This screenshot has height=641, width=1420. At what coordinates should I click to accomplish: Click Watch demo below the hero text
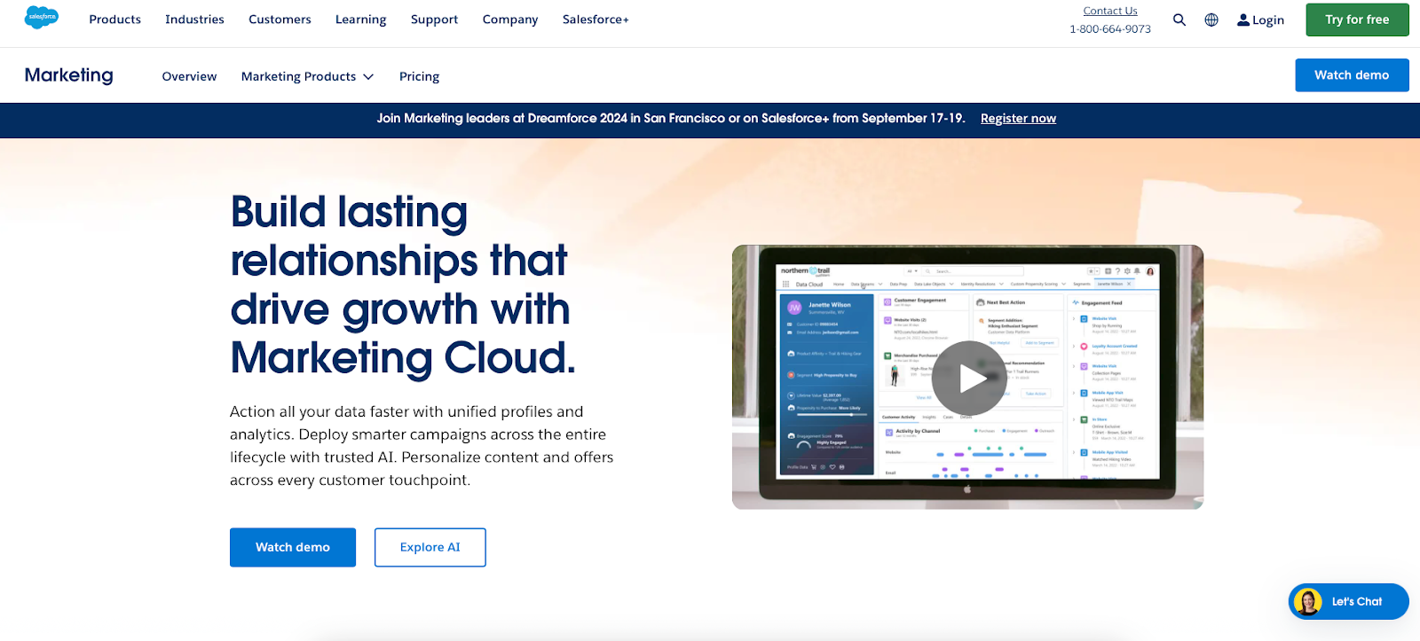[293, 548]
